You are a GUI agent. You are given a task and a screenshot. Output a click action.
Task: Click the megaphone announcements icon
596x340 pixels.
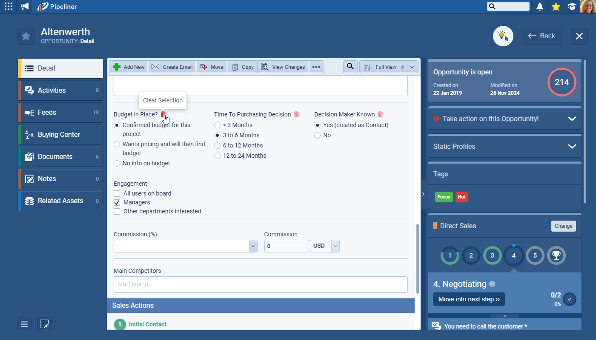pyautogui.click(x=25, y=6)
